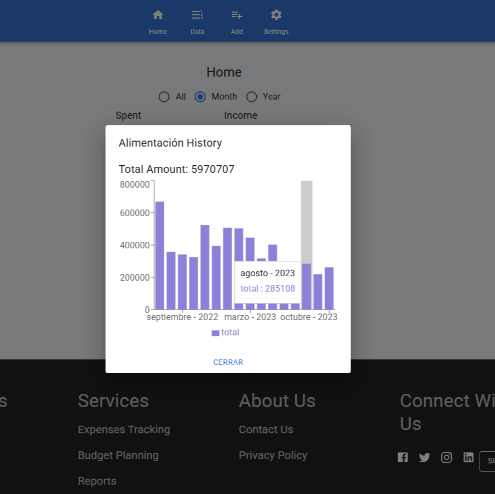Select the Year radio button
This screenshot has width=495, height=494.
coord(252,97)
